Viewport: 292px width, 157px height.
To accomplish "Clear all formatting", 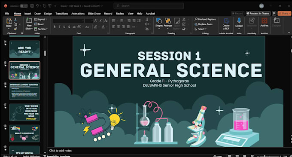I will point(106,21).
